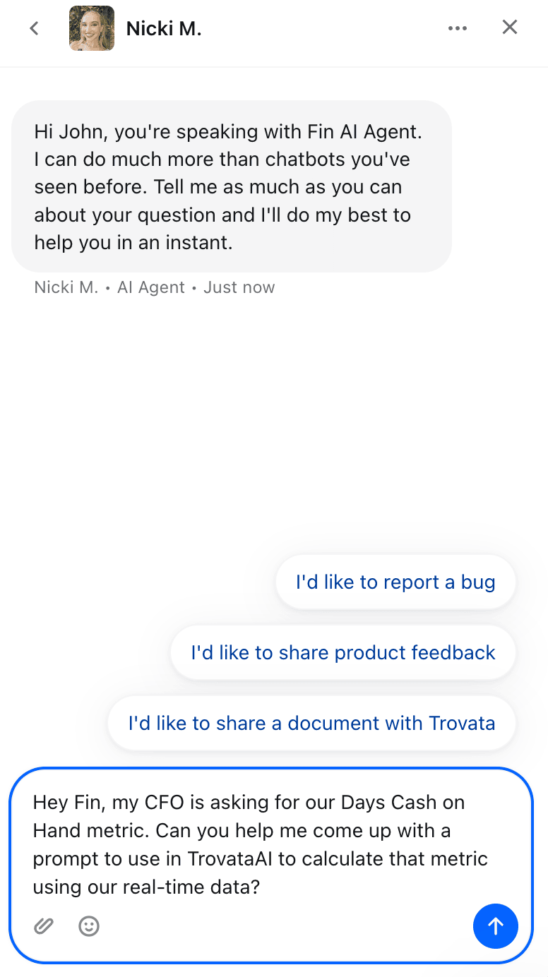The width and height of the screenshot is (548, 977).
Task: Pick "I'd like to share a document with Trovata"
Action: 311,723
